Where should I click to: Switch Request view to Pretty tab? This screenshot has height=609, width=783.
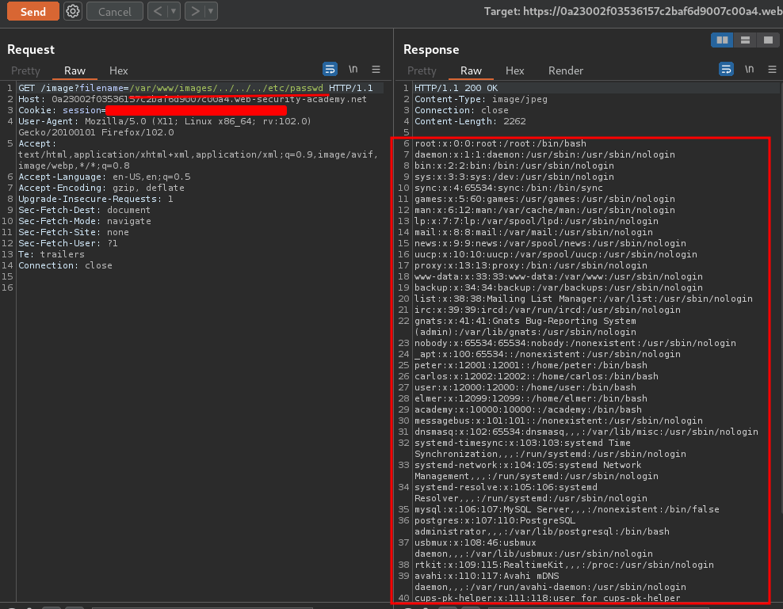(x=25, y=71)
